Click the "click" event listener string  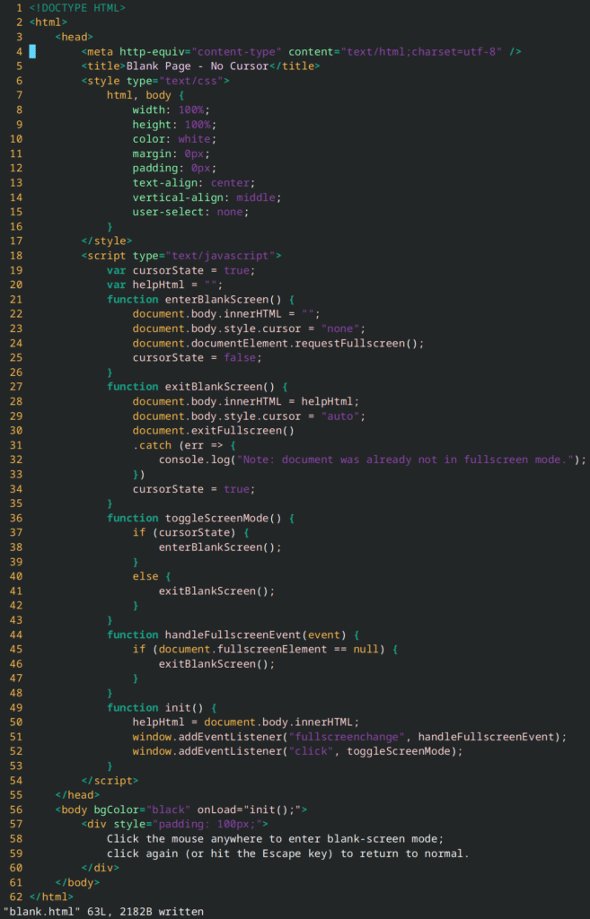tap(311, 752)
